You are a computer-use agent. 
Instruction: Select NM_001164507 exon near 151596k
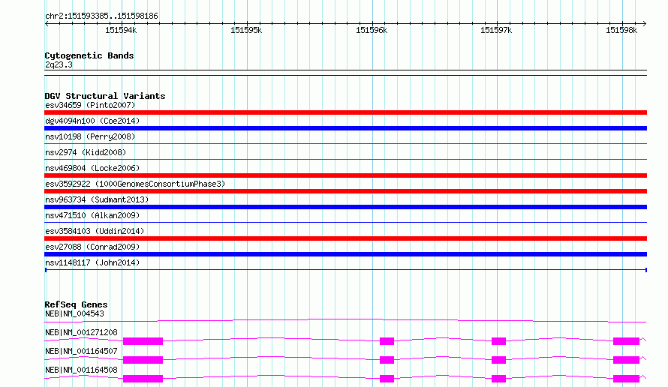(x=387, y=360)
